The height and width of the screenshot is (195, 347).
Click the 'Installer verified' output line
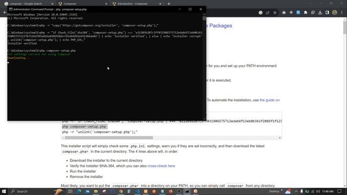click(22, 43)
